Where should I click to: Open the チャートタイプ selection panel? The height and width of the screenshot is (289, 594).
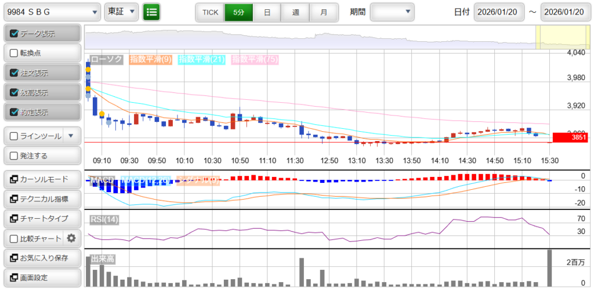[x=41, y=218]
